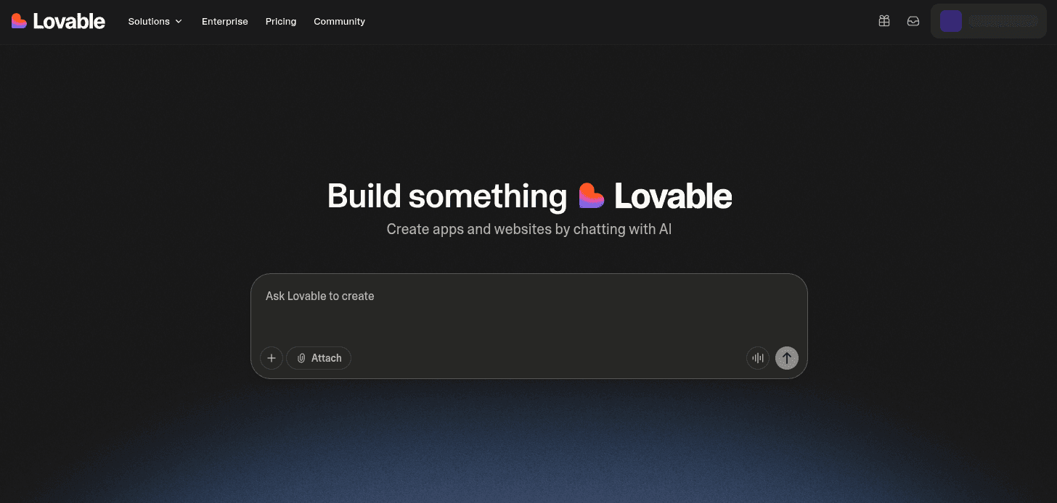Expand the Solutions dropdown
The height and width of the screenshot is (503, 1057).
pyautogui.click(x=154, y=21)
